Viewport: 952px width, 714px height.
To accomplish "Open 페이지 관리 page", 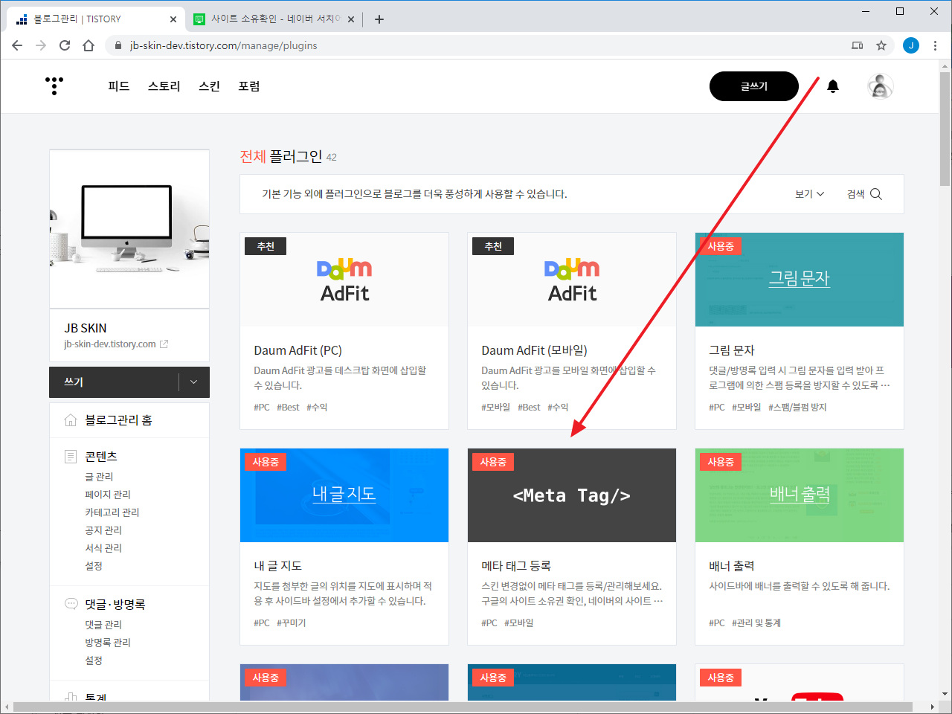I will pos(108,495).
